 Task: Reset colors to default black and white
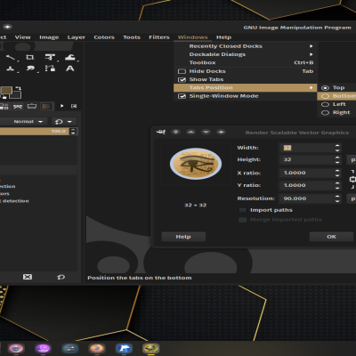(x=4, y=97)
